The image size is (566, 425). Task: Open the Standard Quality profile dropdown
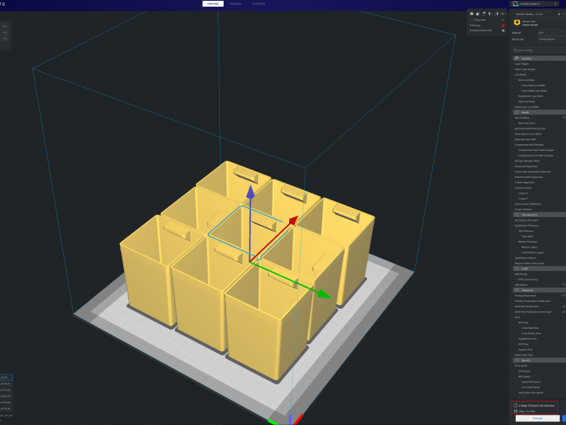coord(538,14)
